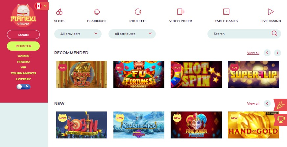Expand the All providers dropdown

78,34
